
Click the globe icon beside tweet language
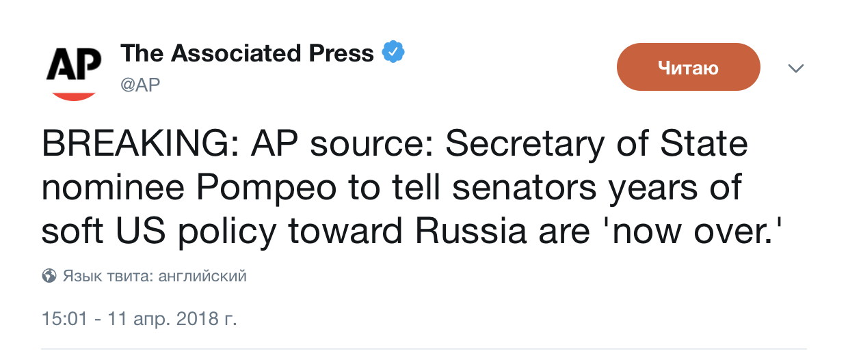pos(49,277)
